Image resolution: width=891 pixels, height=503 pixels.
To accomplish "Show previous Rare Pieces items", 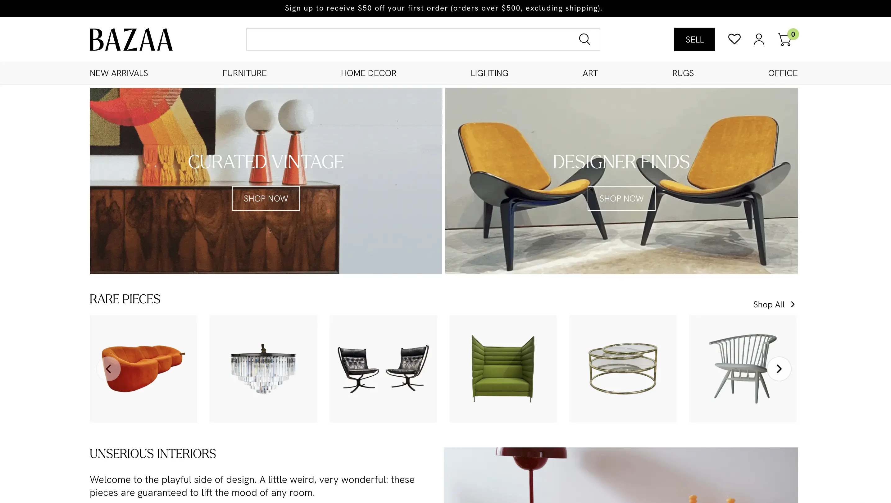I will pos(109,369).
